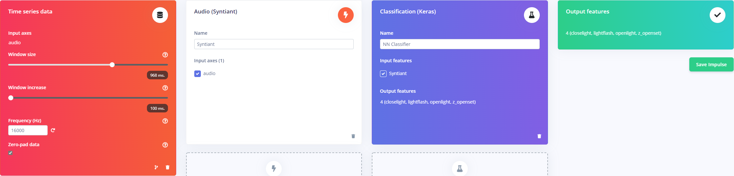Uncheck the Syntiant input features checkbox
This screenshot has height=176, width=734.
(x=383, y=73)
